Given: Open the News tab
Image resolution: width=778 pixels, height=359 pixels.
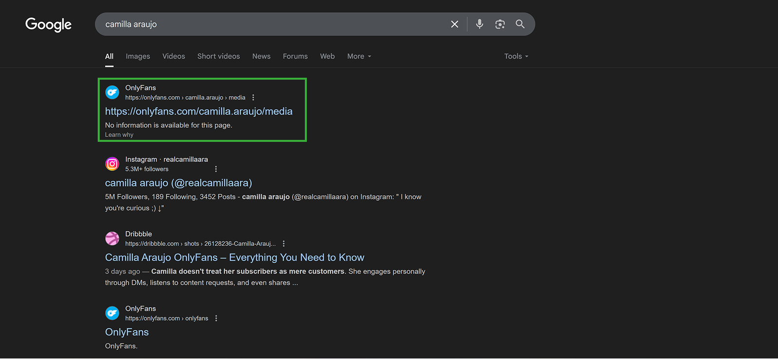Looking at the screenshot, I should [262, 56].
